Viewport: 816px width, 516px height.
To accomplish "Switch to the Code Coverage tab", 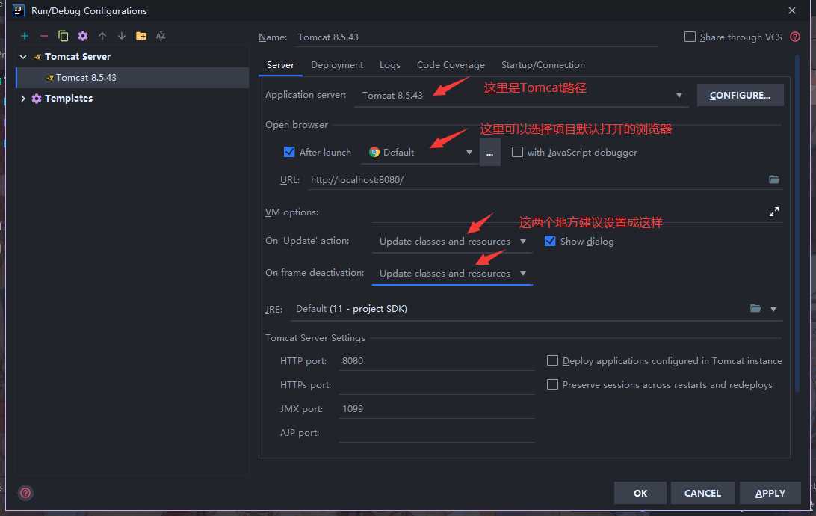I will [451, 65].
